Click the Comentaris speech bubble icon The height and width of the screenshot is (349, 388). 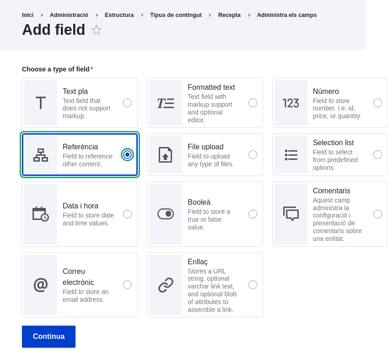pyautogui.click(x=291, y=214)
